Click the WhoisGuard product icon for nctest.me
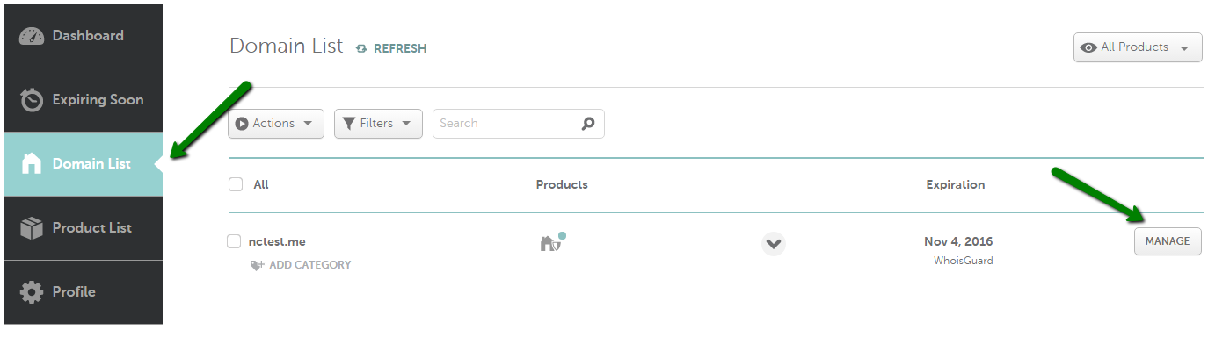 tap(551, 241)
